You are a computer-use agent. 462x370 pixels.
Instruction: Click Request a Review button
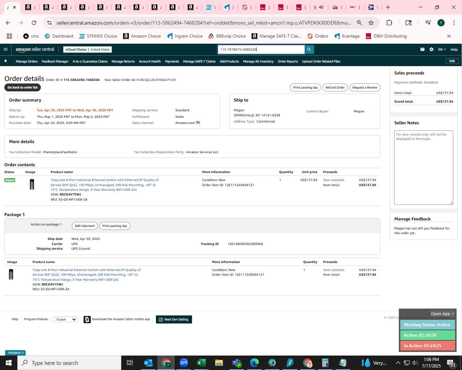coord(365,87)
